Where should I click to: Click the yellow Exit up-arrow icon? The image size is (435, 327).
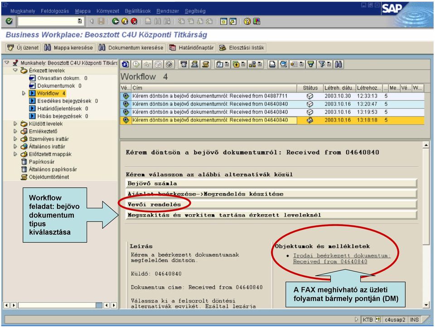click(125, 21)
